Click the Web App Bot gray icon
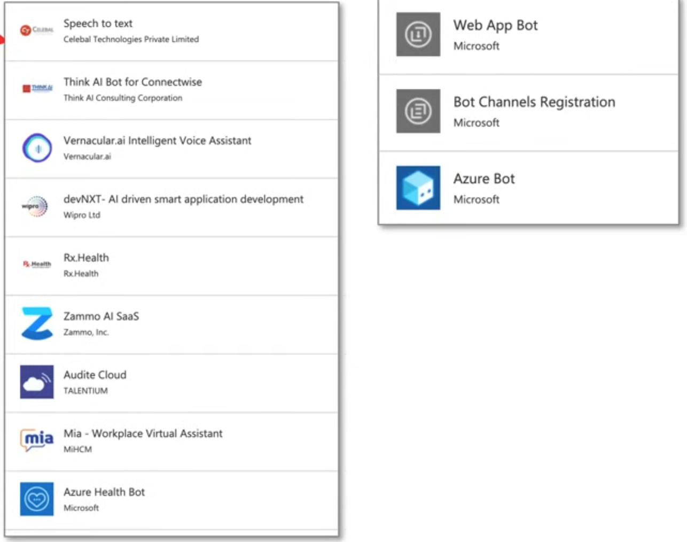This screenshot has width=687, height=542. pos(418,34)
